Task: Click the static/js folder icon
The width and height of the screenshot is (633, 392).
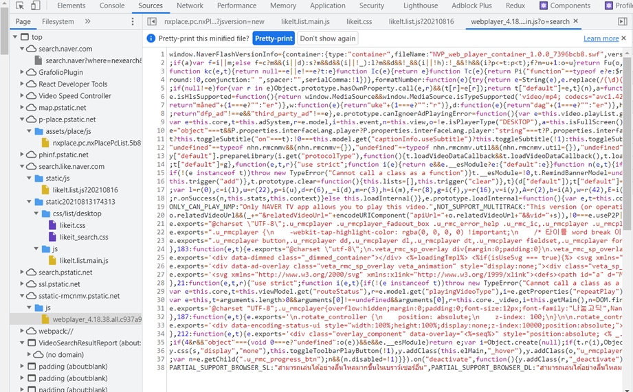Action: [x=38, y=178]
